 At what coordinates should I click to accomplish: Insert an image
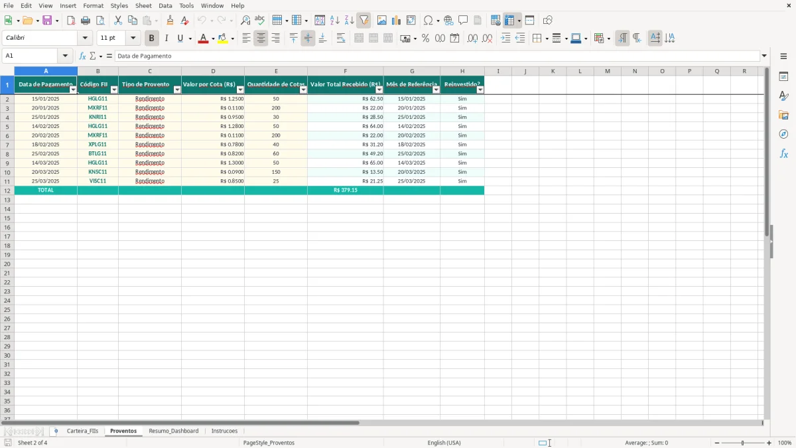tap(382, 21)
